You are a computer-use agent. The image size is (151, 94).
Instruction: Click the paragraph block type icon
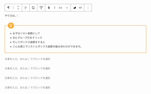tap(9, 8)
